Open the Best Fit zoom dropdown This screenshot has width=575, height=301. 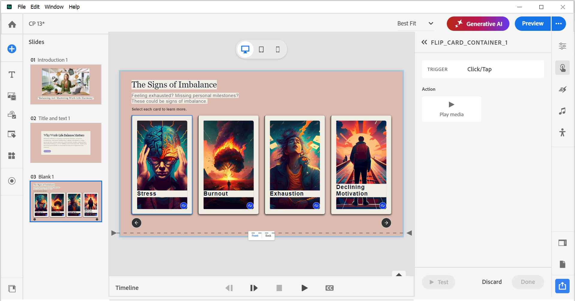tap(415, 23)
